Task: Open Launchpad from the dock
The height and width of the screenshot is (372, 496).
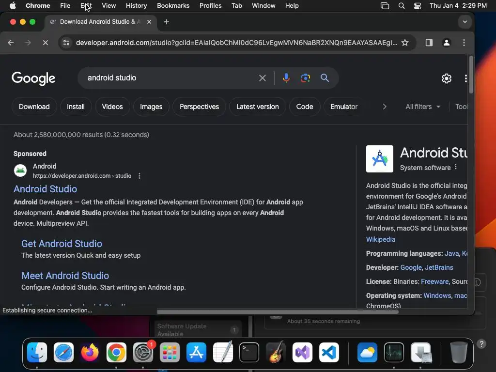Action: tap(170, 353)
